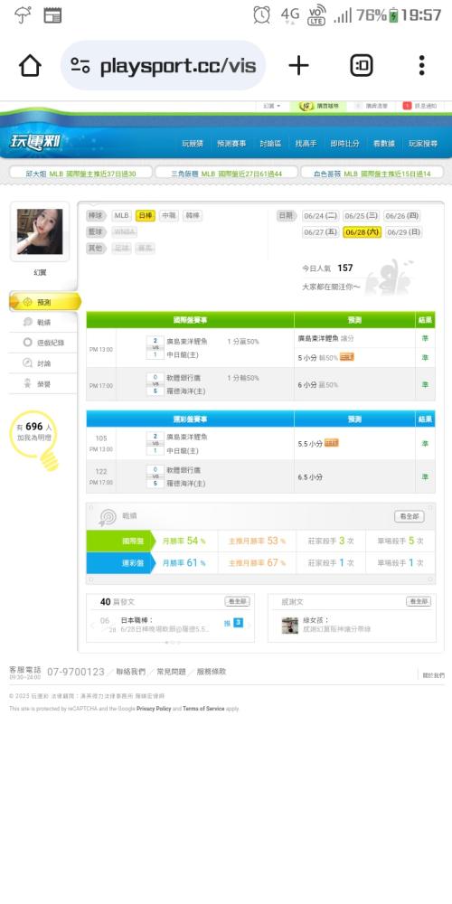The height and width of the screenshot is (904, 452).
Task: Expand the 幻翼 account dropdown
Action: (272, 106)
